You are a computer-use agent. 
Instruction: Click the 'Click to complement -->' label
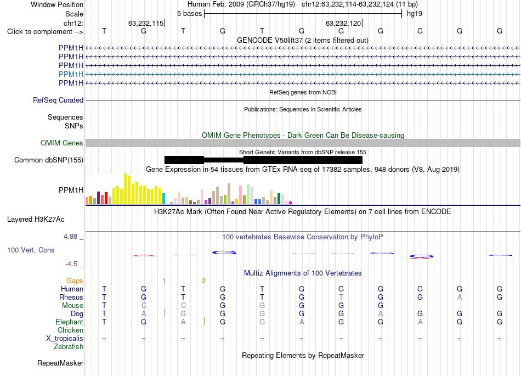pos(45,32)
